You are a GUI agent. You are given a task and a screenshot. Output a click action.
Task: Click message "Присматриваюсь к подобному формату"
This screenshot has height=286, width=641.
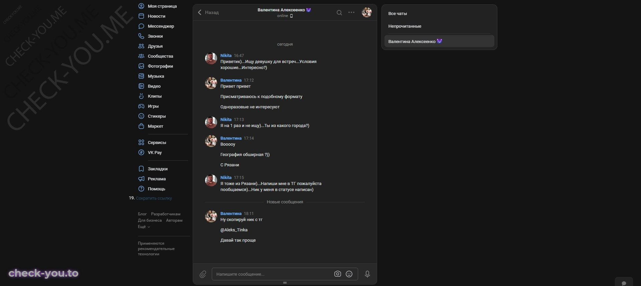click(261, 97)
